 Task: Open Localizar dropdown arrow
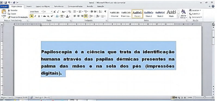(x=200, y=11)
